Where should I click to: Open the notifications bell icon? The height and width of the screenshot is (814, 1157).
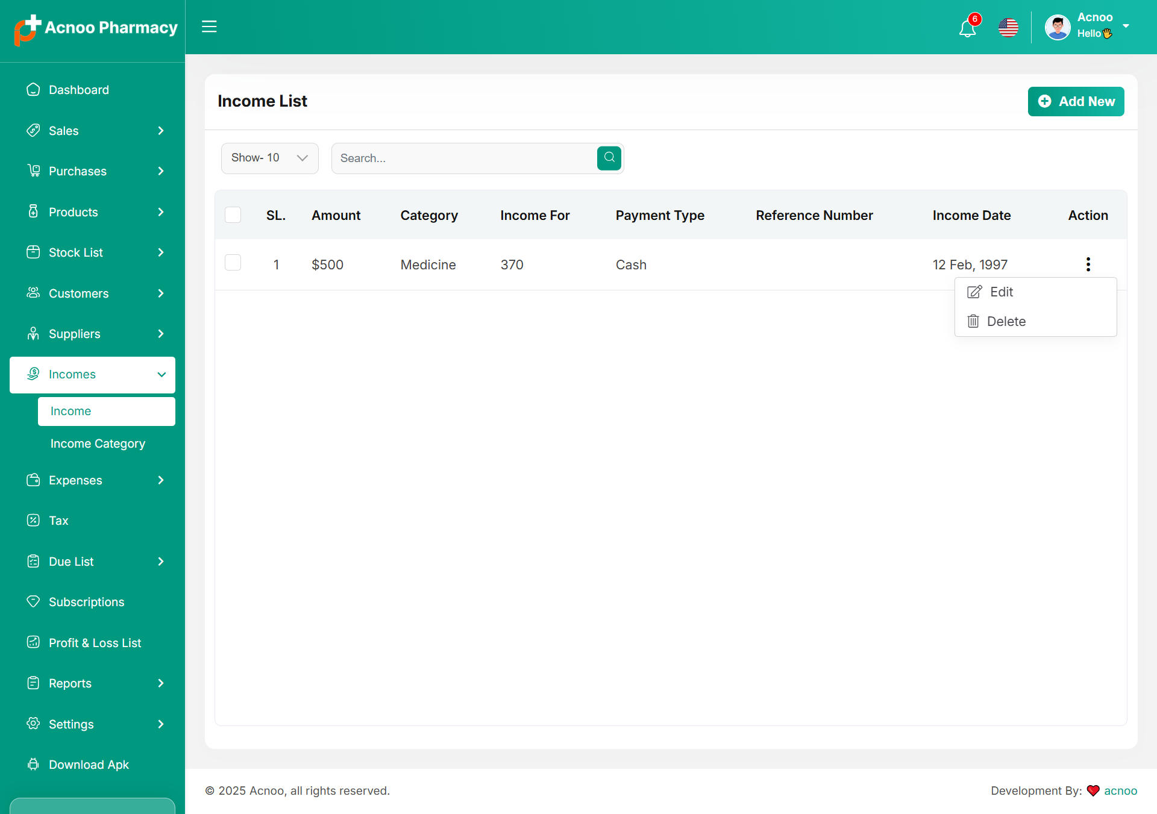coord(967,28)
